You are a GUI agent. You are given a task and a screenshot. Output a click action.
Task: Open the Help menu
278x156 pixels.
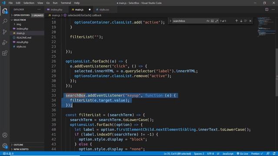[x=76, y=3]
